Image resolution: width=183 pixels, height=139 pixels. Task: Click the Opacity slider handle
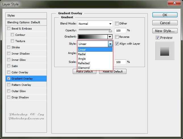(x=110, y=30)
